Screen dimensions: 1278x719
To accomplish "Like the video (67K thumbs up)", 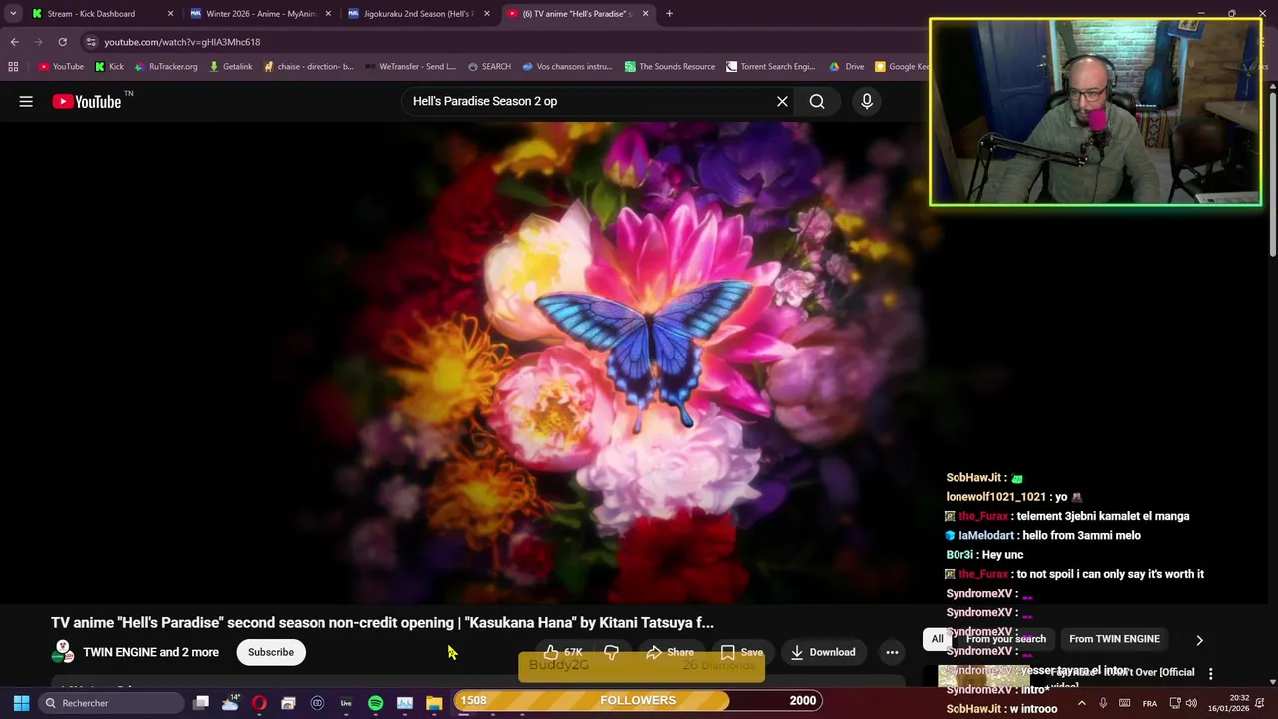I will click(x=564, y=652).
